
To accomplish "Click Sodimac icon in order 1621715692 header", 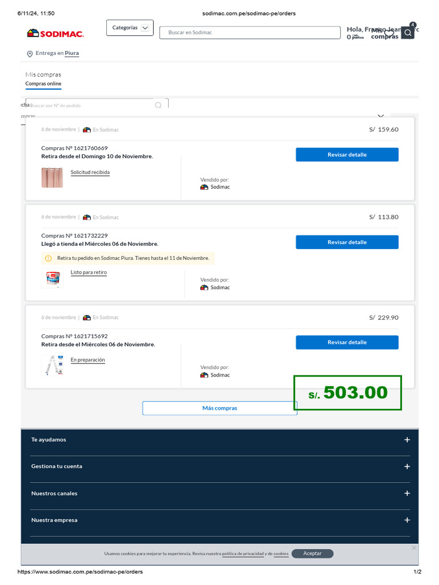I will pyautogui.click(x=87, y=318).
